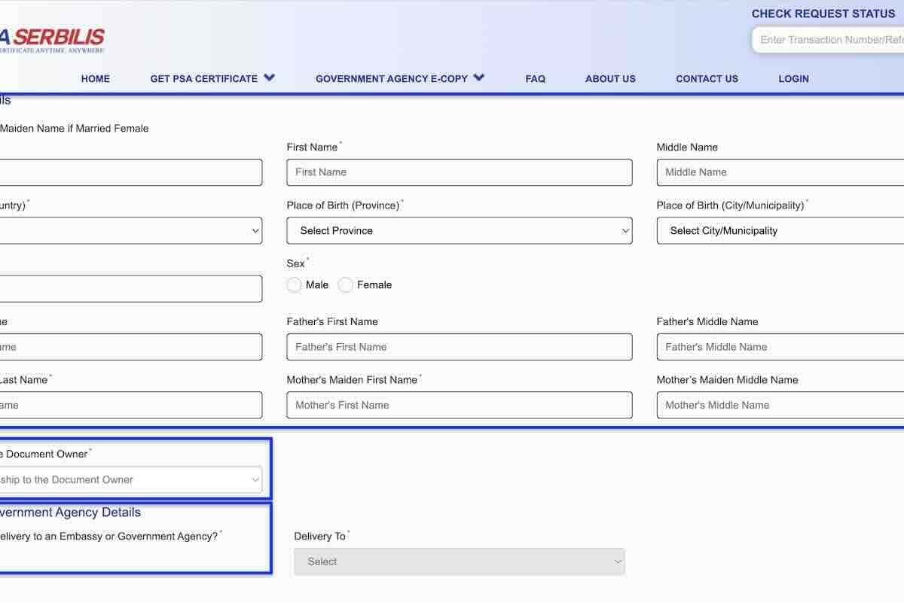Open the Delivery To dropdown
Image resolution: width=904 pixels, height=602 pixels.
click(459, 562)
